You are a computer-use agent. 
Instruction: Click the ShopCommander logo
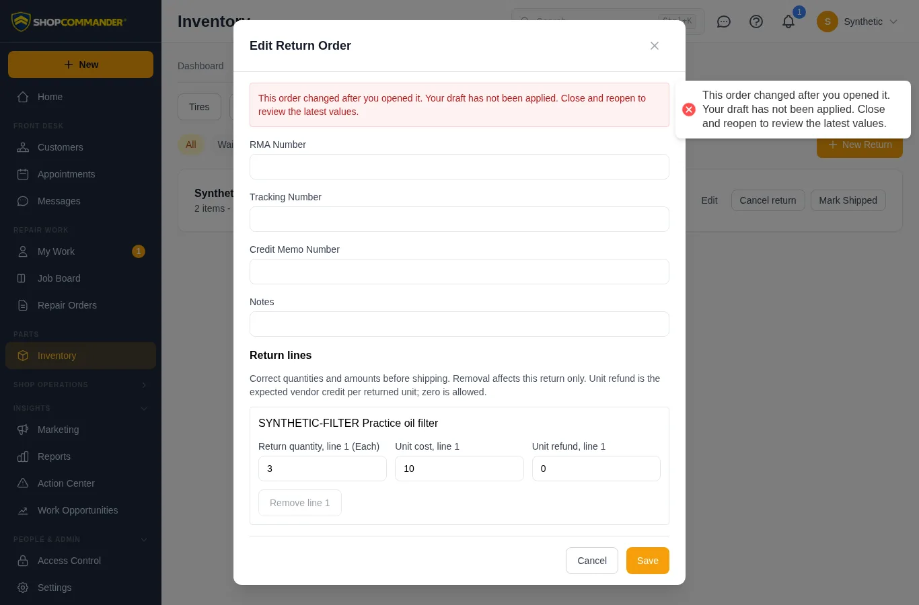click(68, 22)
